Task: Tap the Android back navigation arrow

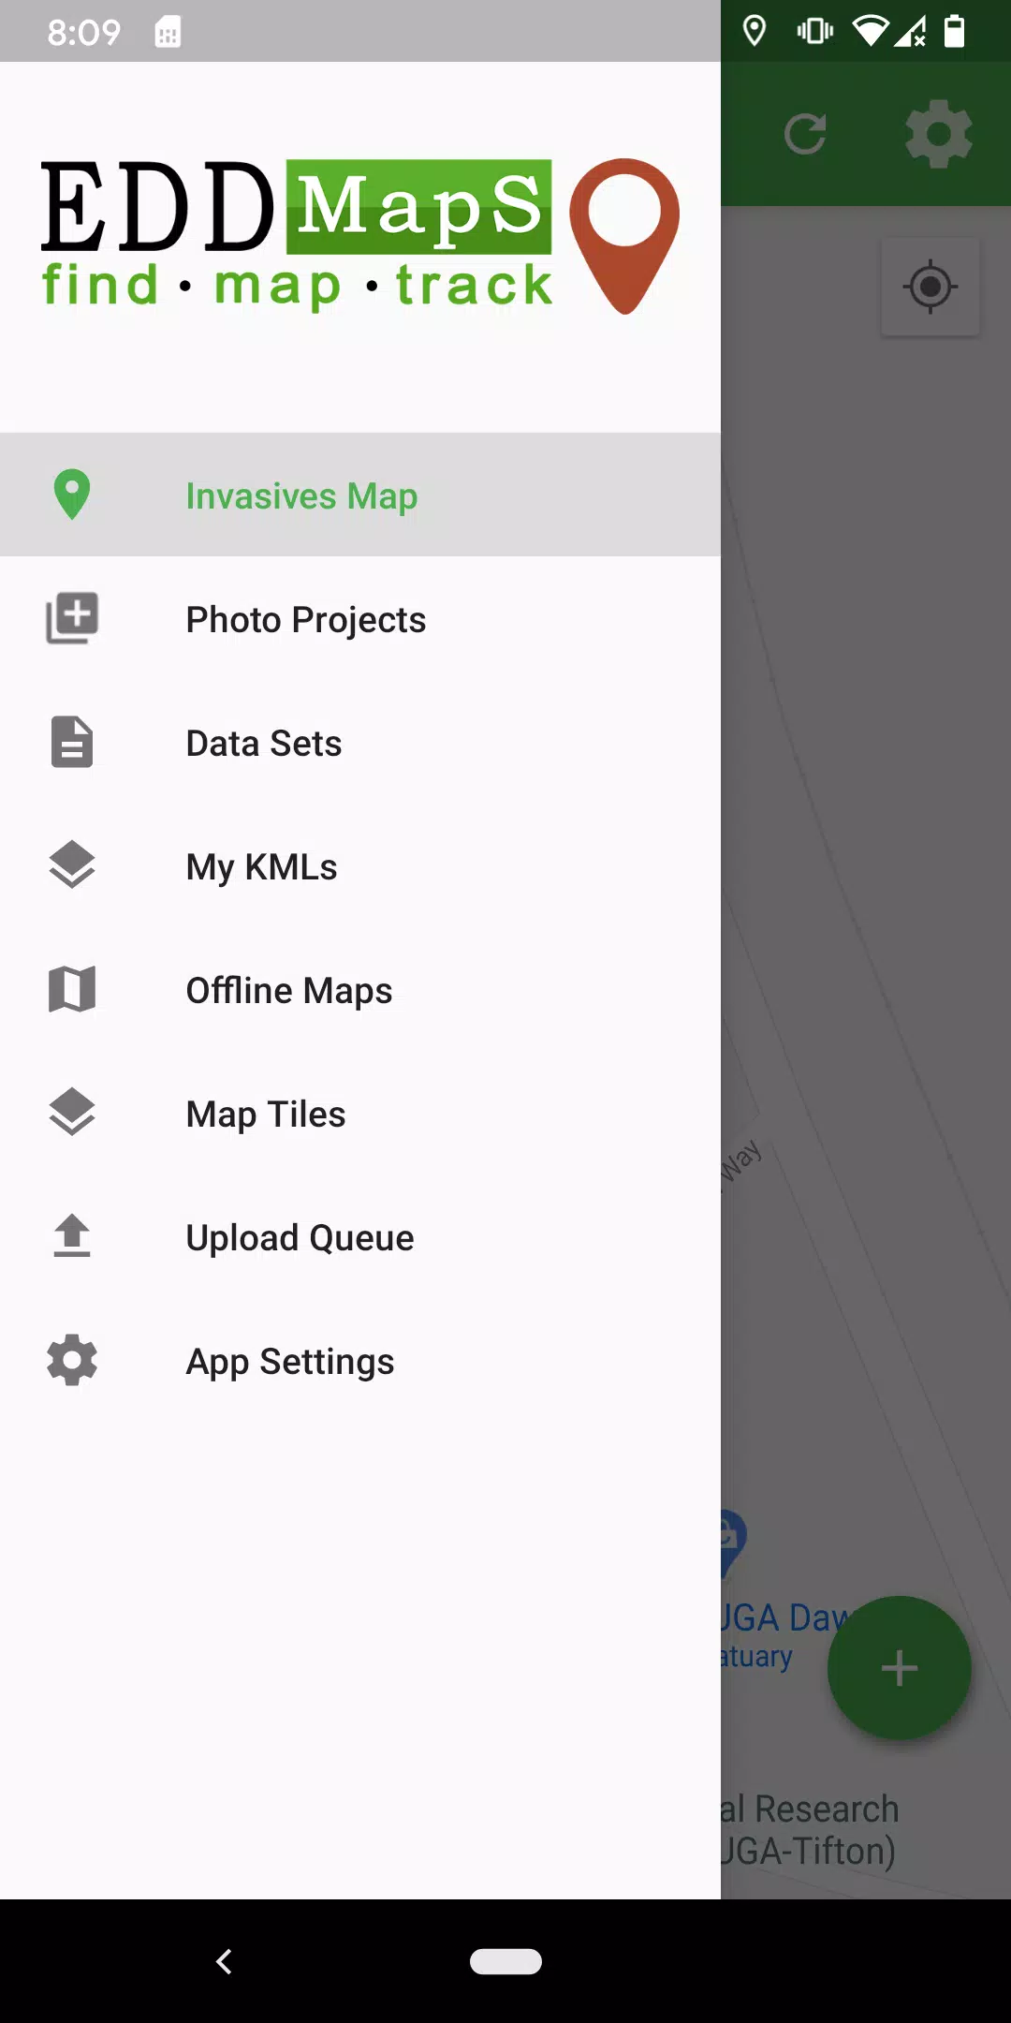Action: pyautogui.click(x=224, y=1961)
